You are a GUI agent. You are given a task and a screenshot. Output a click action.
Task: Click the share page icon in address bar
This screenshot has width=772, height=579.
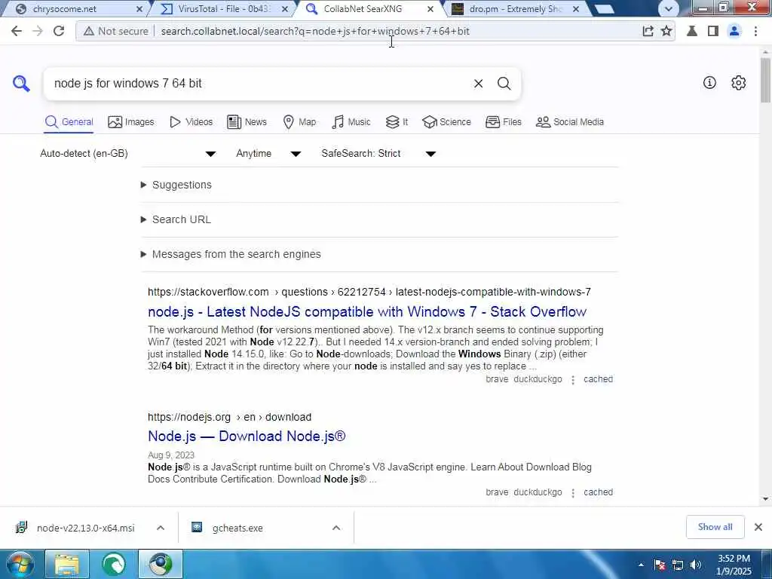(648, 31)
